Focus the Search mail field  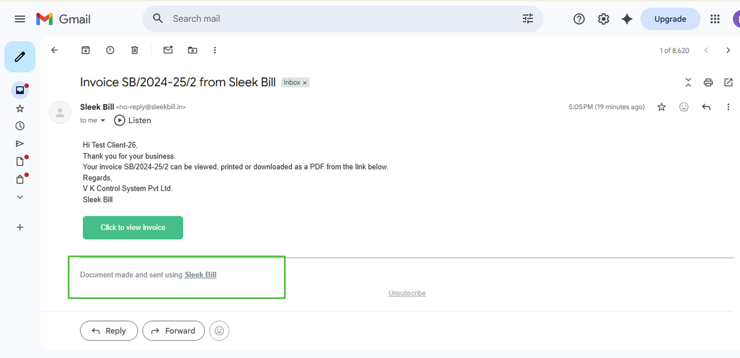coord(343,19)
